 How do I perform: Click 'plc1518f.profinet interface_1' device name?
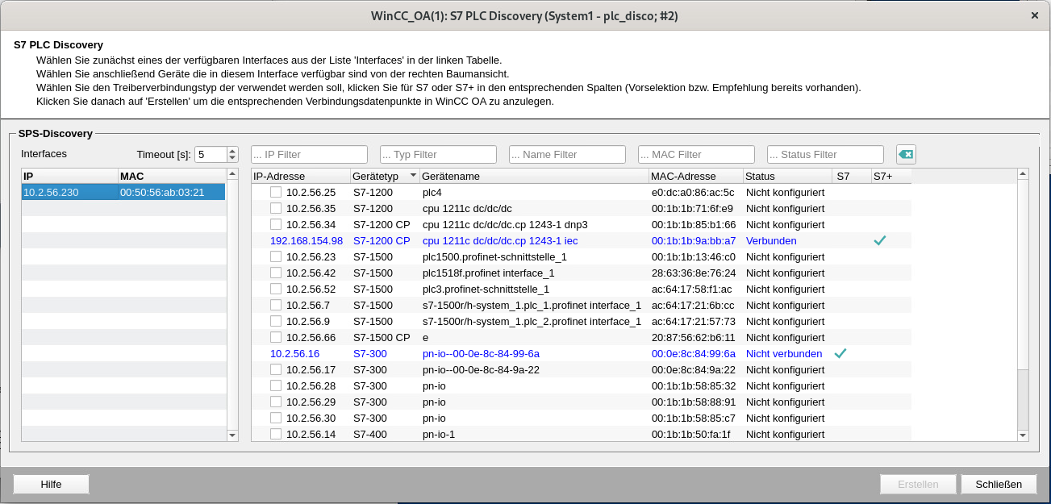pos(488,273)
